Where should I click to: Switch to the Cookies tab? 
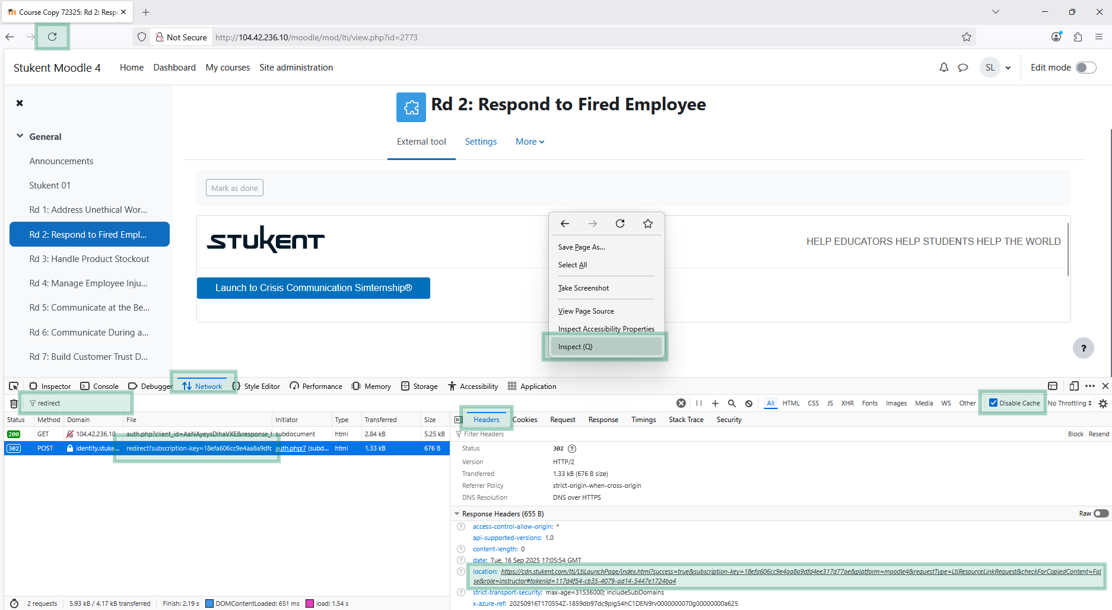point(525,420)
